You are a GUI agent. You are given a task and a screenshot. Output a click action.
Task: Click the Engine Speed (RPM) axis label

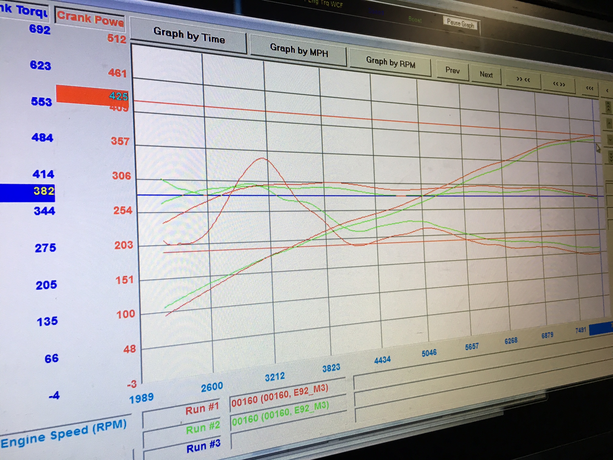(x=63, y=433)
